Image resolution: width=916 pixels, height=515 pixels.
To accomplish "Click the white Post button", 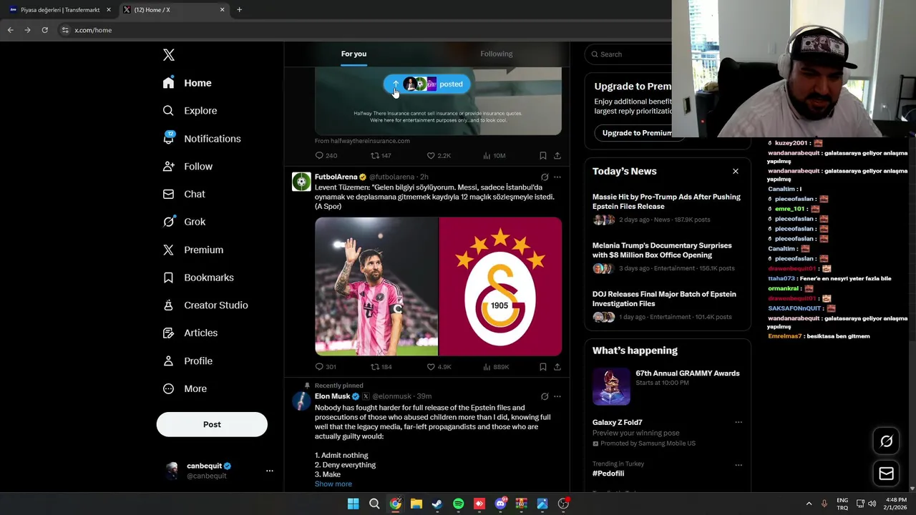I will 212,424.
